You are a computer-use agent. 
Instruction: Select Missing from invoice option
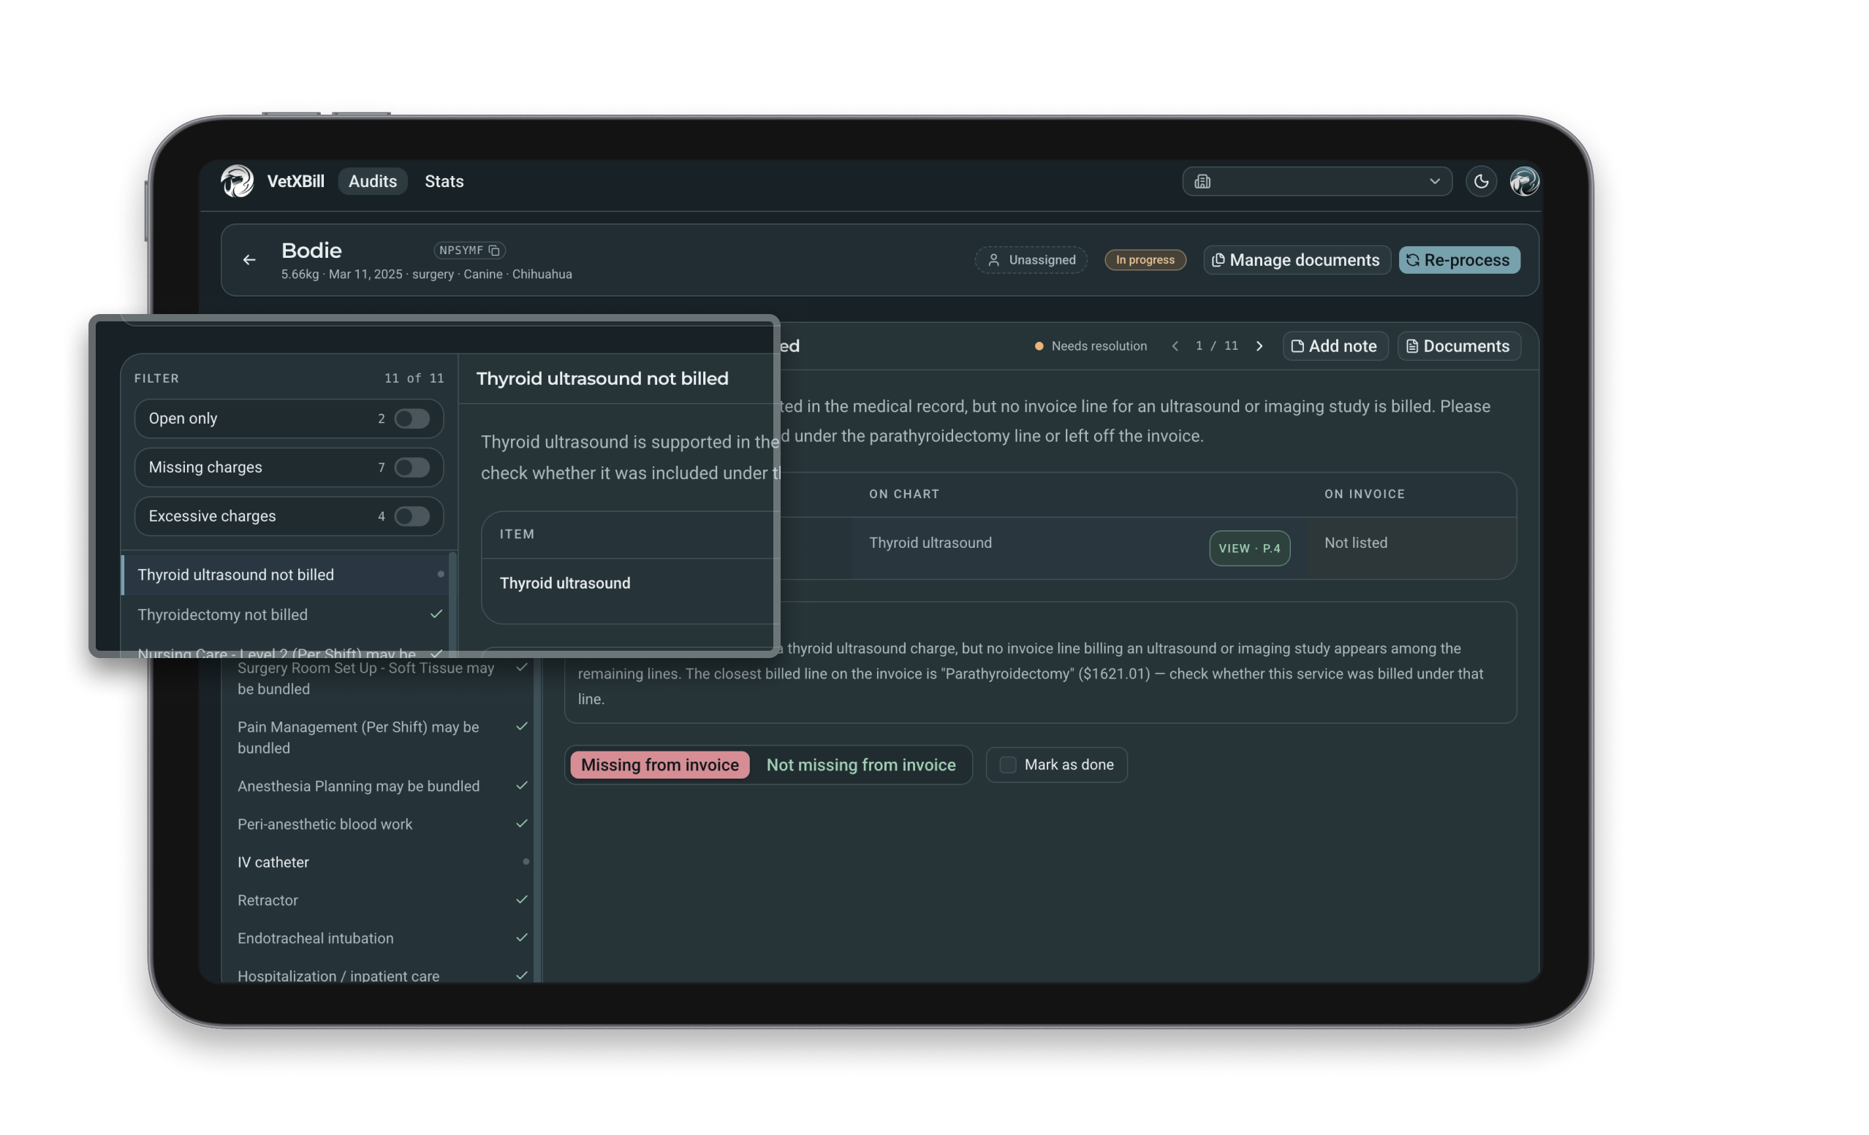point(659,764)
